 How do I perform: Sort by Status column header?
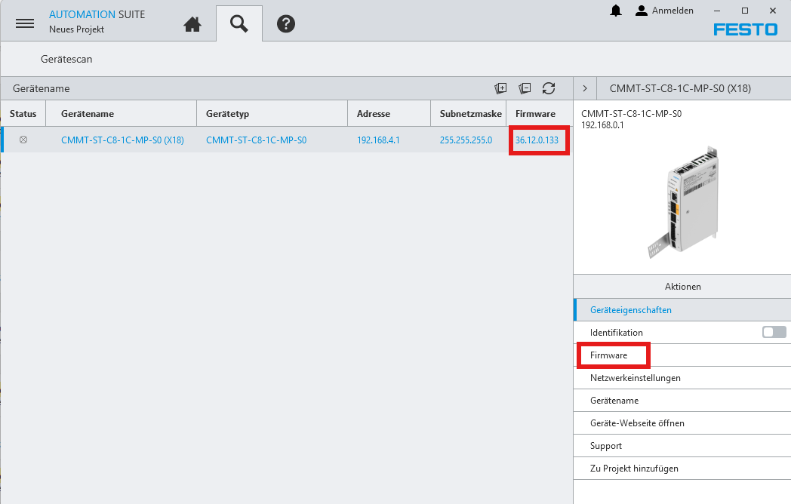(x=23, y=113)
